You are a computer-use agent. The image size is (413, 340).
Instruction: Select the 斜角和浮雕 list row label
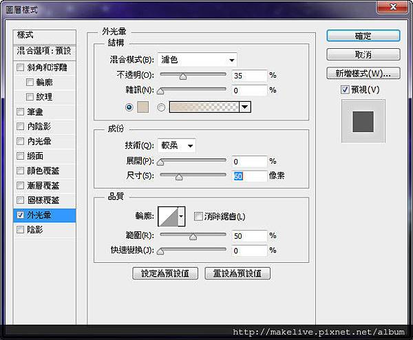[47, 67]
